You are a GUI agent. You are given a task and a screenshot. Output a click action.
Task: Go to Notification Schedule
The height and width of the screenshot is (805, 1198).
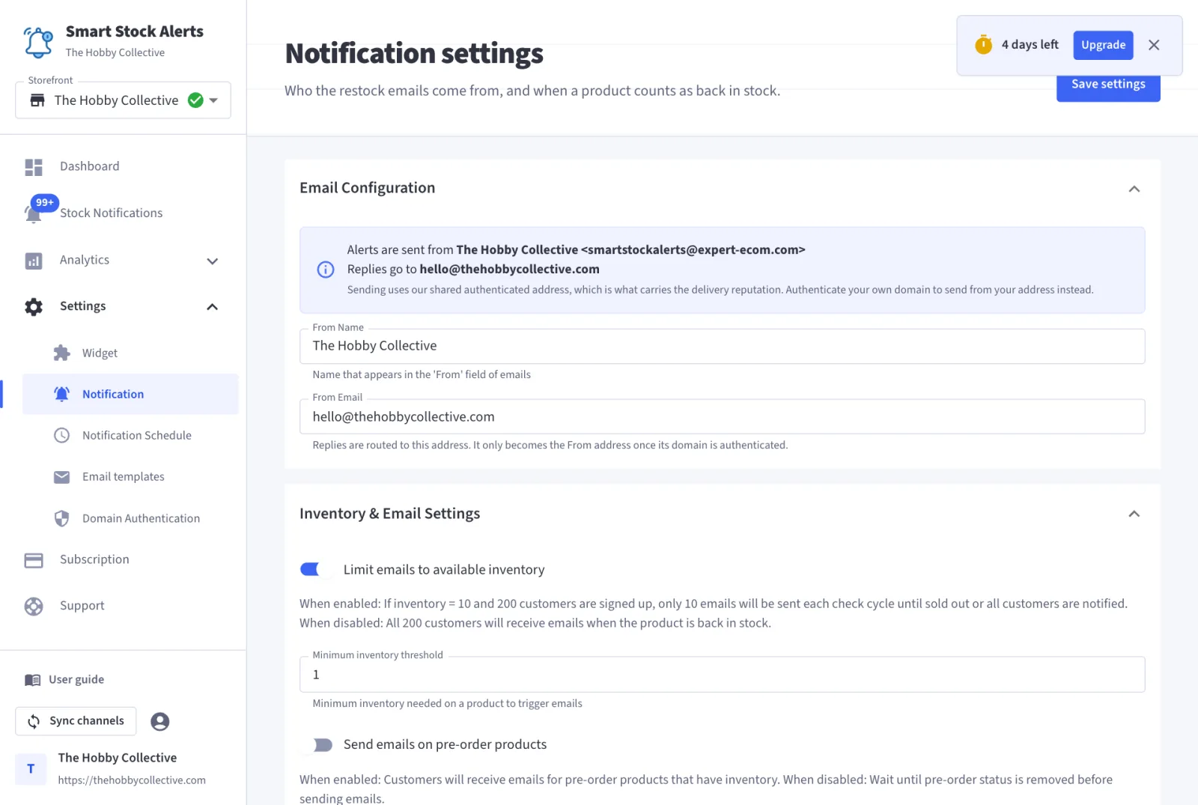(130, 436)
